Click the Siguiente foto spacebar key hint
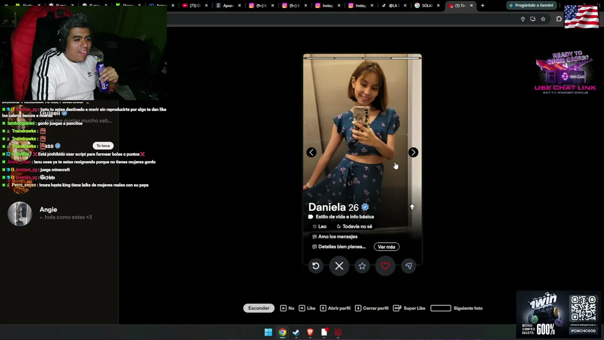604x340 pixels. click(456, 308)
